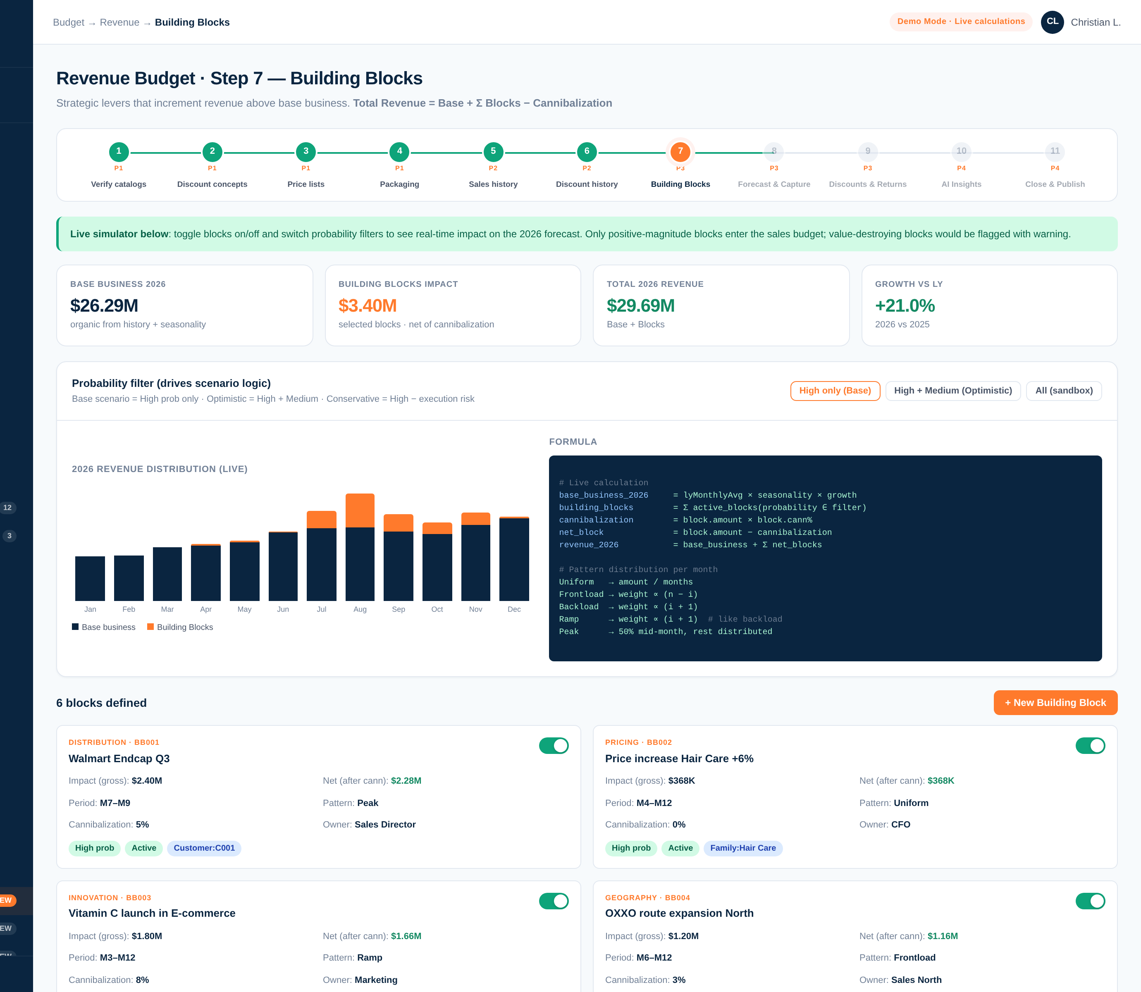Open step 6 Discount history circle

(x=587, y=152)
